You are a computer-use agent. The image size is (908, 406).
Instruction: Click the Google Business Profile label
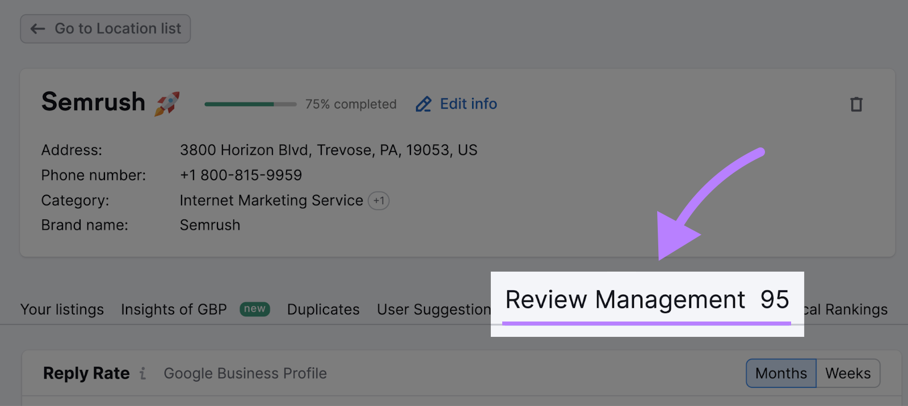(245, 374)
